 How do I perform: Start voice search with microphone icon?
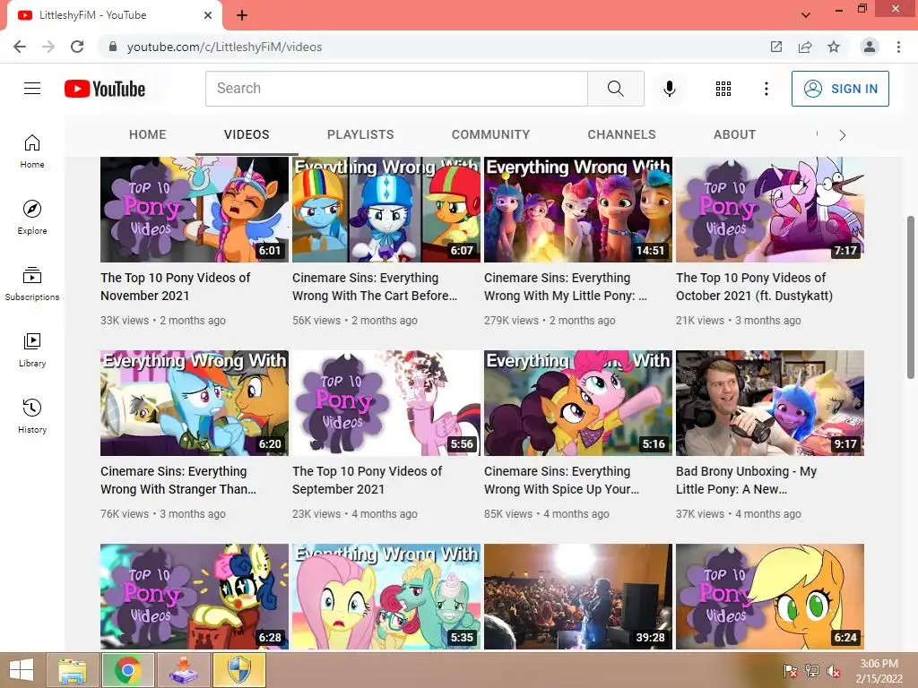tap(669, 89)
